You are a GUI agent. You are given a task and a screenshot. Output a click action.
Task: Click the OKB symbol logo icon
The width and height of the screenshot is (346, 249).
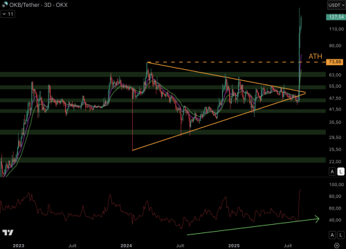[x=5, y=4]
